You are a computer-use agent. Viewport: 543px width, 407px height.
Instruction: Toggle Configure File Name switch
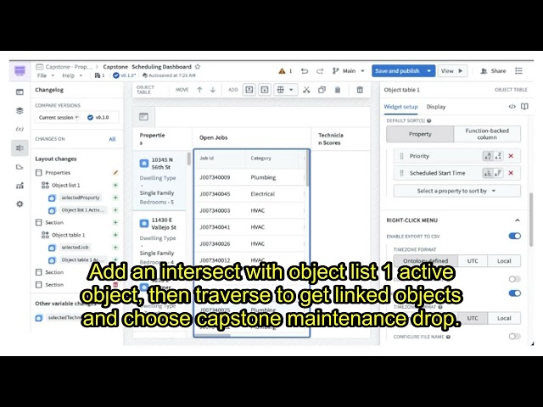point(515,337)
